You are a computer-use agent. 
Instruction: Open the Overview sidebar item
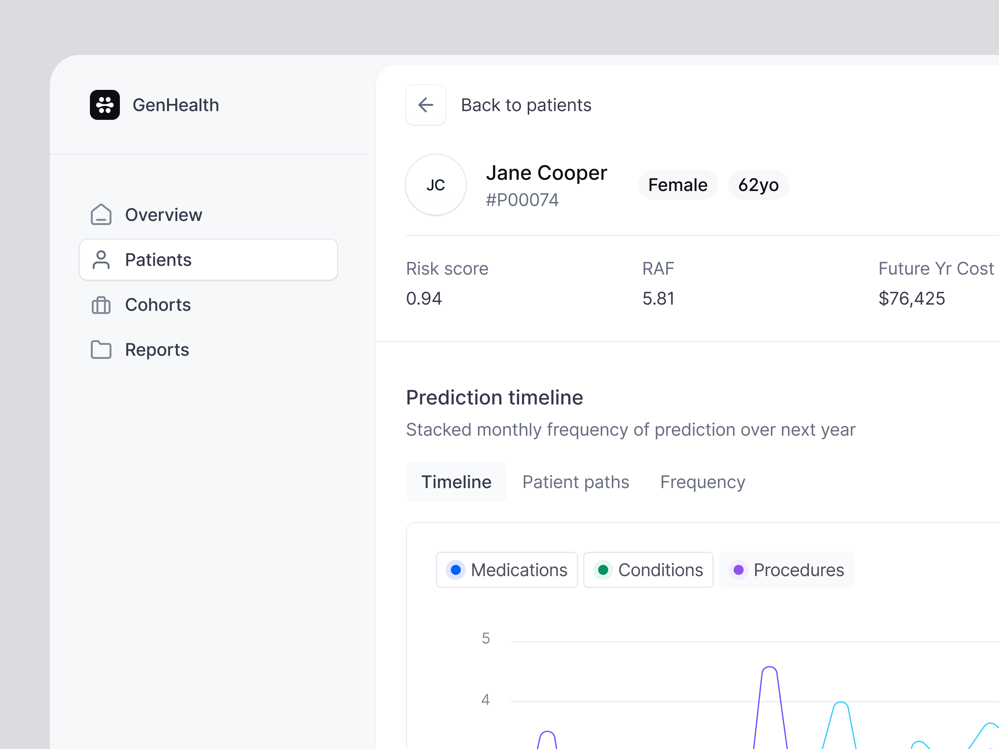click(208, 214)
